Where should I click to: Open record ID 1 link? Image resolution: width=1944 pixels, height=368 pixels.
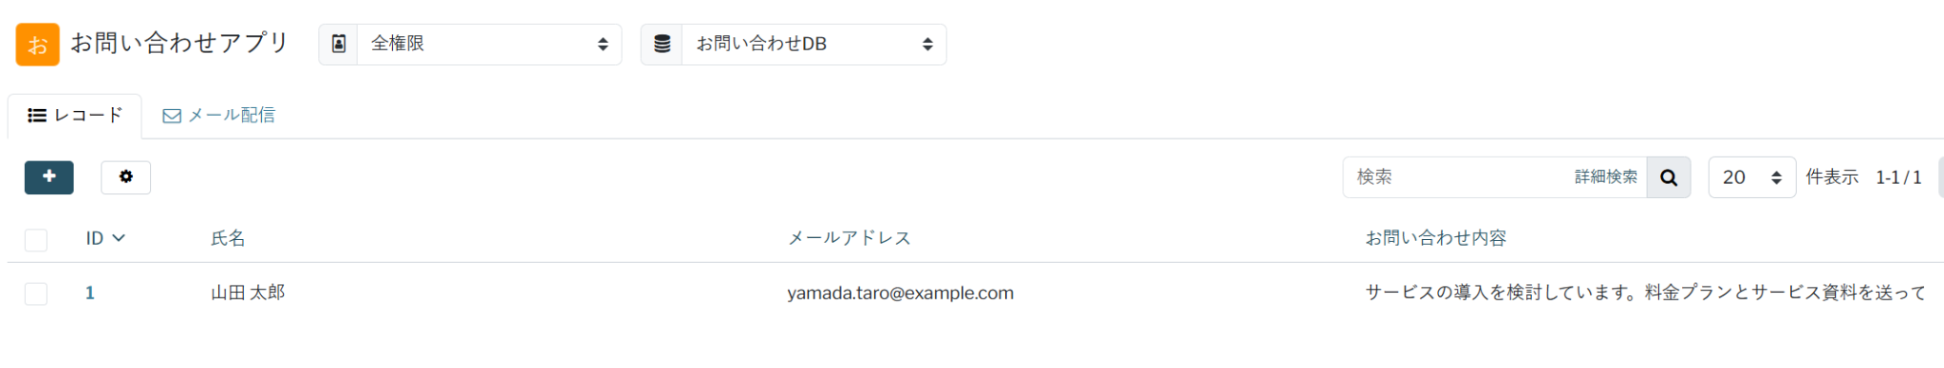pos(90,293)
